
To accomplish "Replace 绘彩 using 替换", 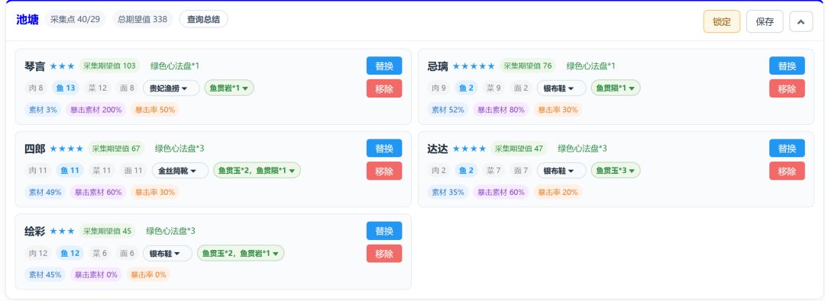I will 384,231.
